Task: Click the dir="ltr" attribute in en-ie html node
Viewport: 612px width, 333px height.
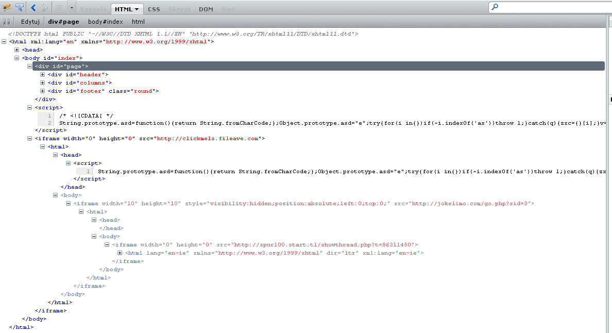Action: point(343,253)
